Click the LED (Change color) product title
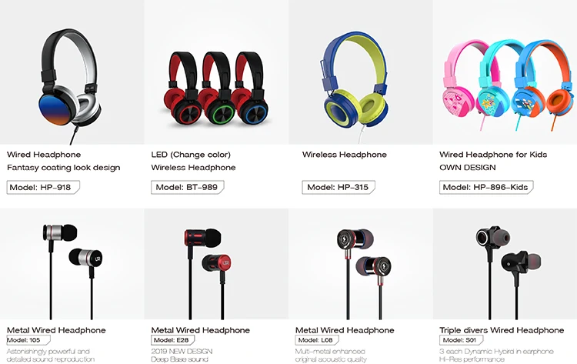 point(191,155)
